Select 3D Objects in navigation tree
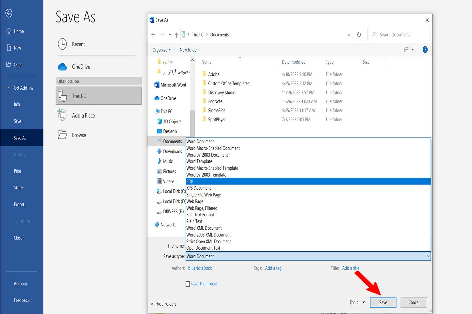Image resolution: width=472 pixels, height=314 pixels. pyautogui.click(x=169, y=121)
